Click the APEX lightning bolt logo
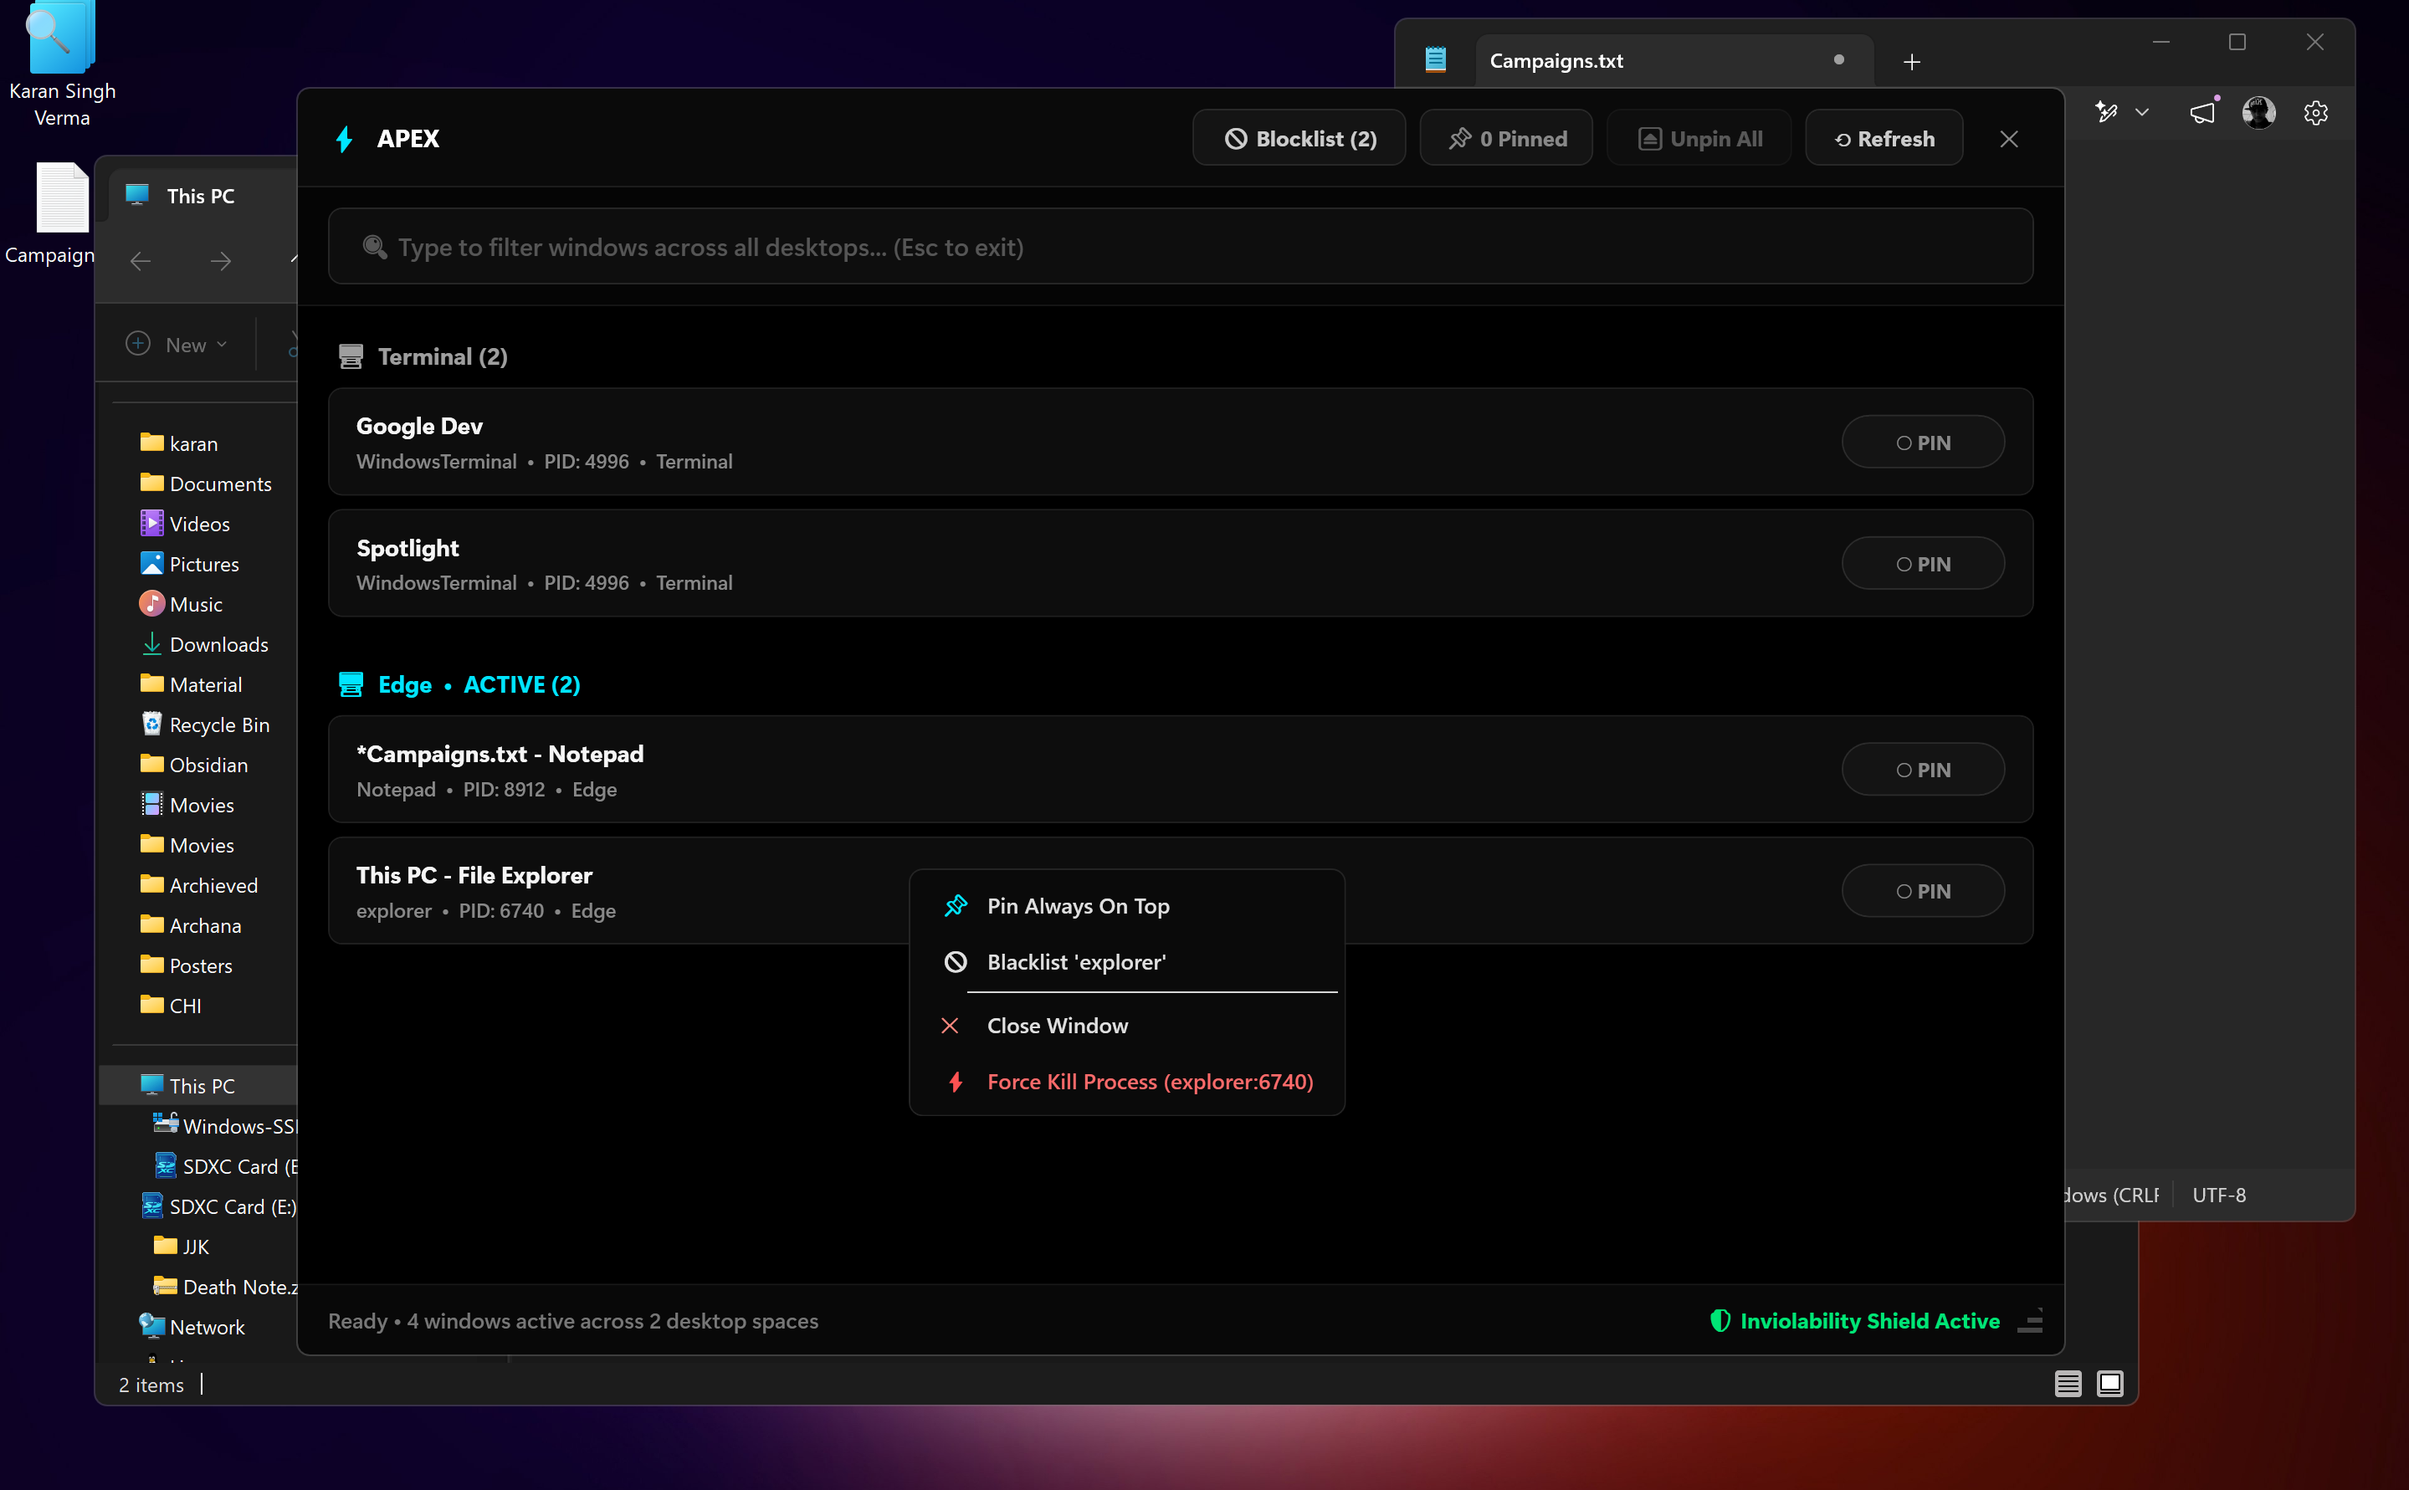Image resolution: width=2409 pixels, height=1490 pixels. pyautogui.click(x=344, y=139)
